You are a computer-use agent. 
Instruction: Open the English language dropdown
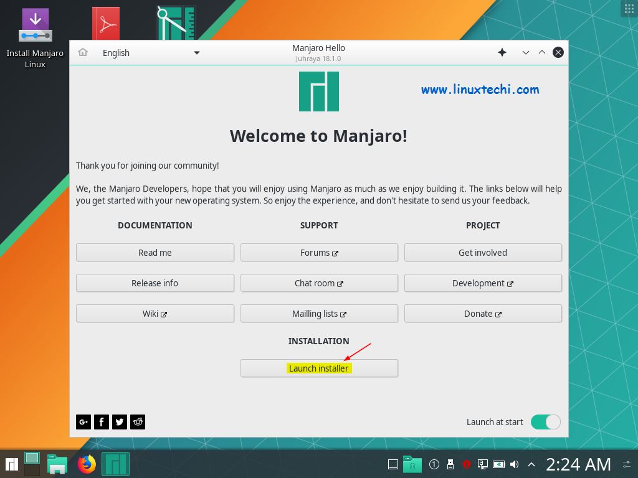(150, 52)
